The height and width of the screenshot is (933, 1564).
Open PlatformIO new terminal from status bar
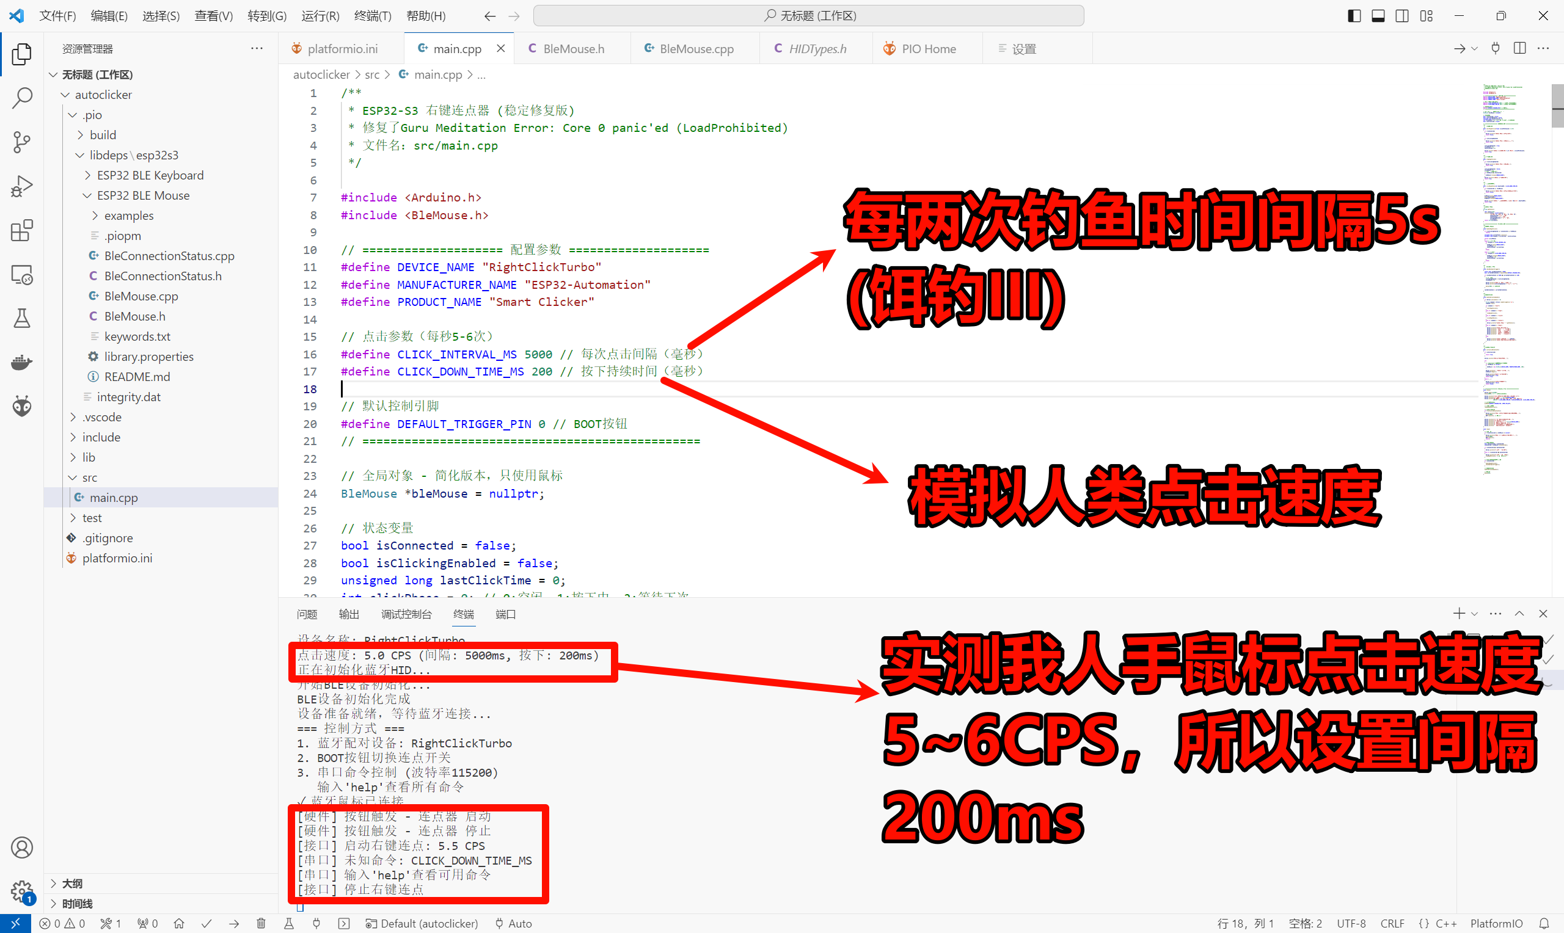point(344,924)
